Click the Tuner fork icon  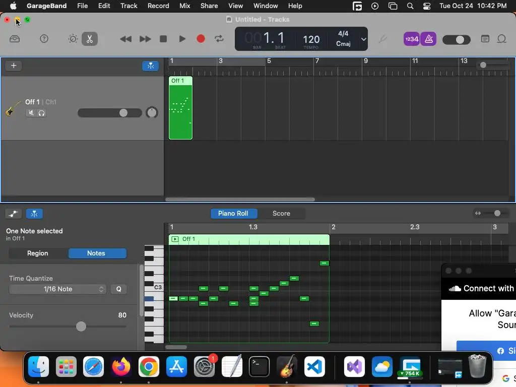point(382,39)
